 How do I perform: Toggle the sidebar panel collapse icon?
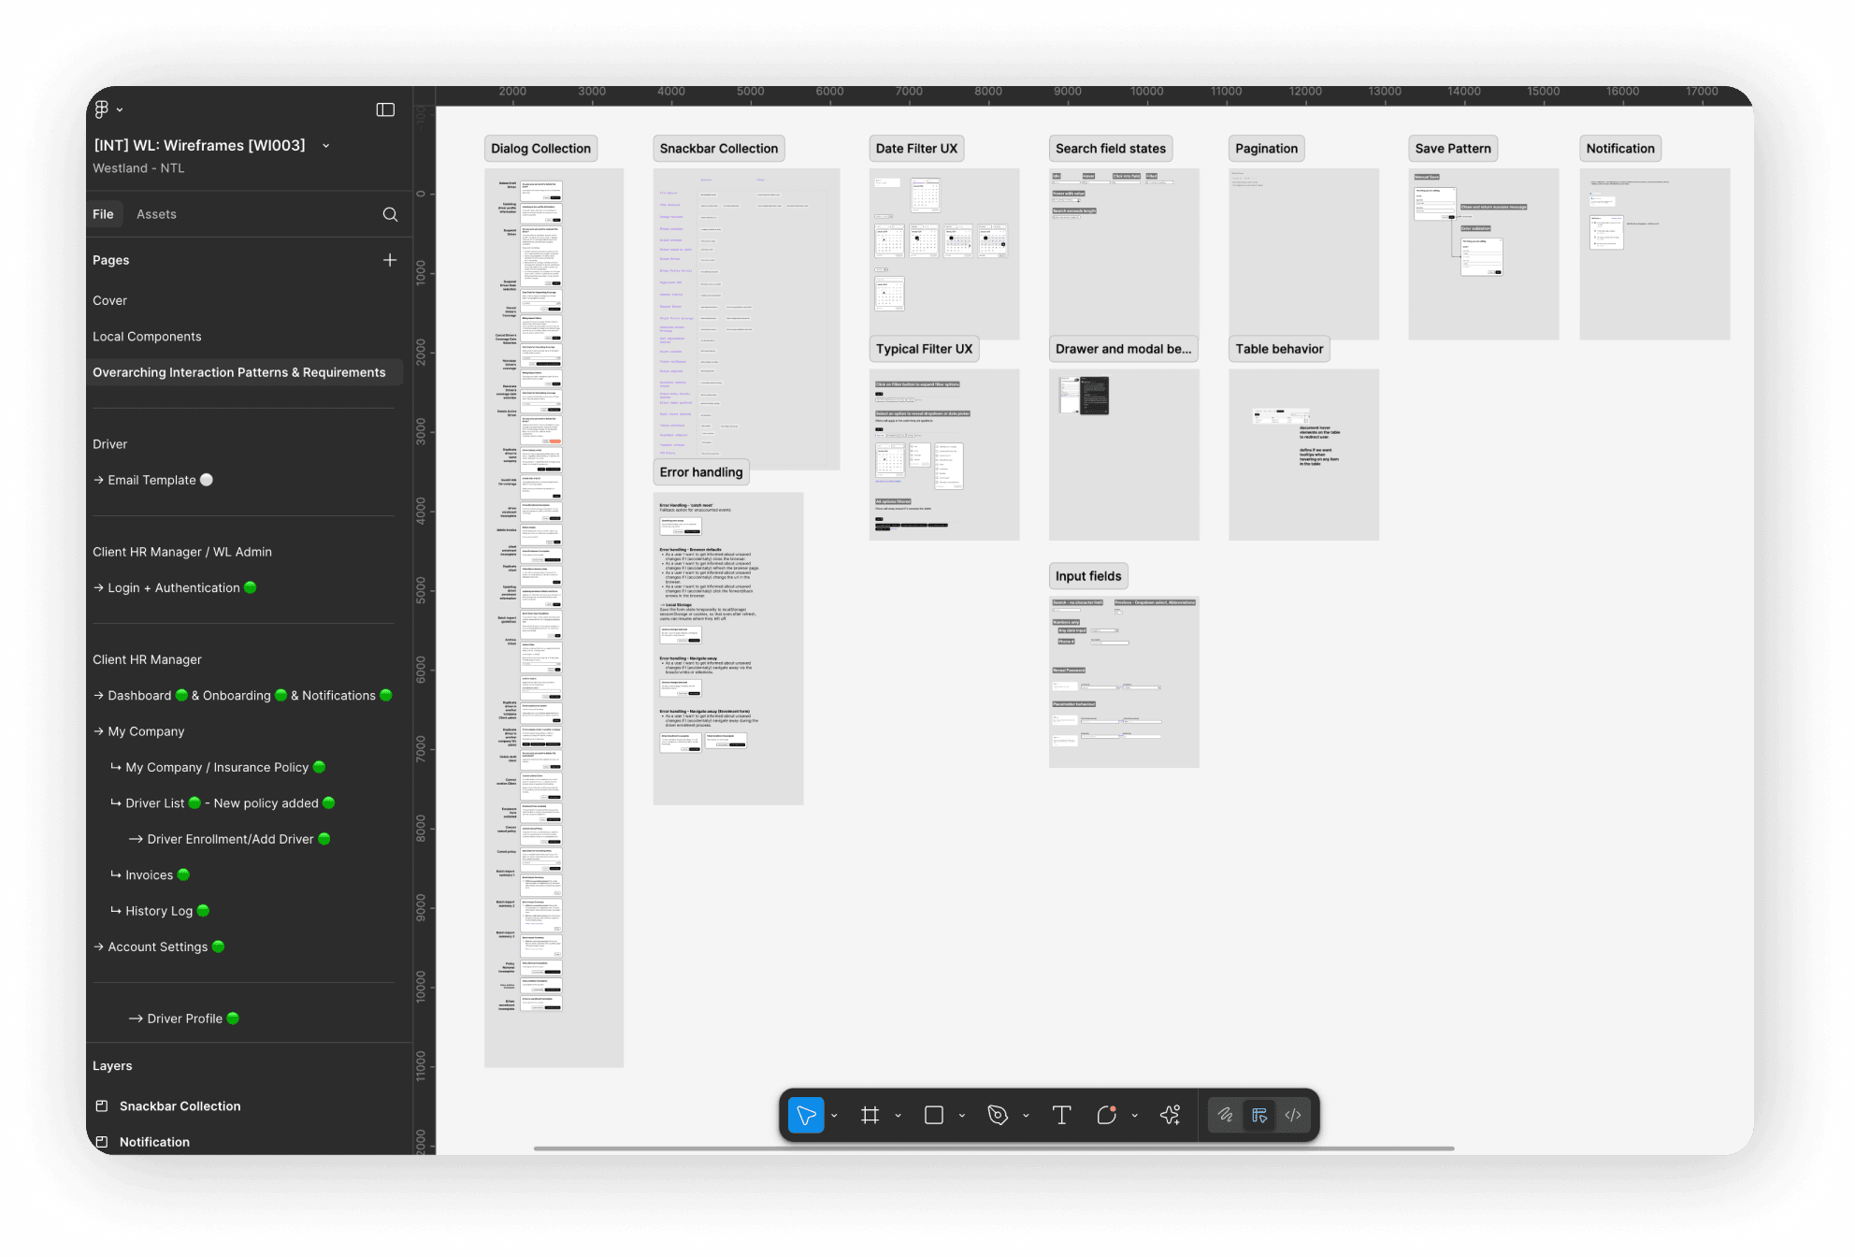pyautogui.click(x=385, y=109)
